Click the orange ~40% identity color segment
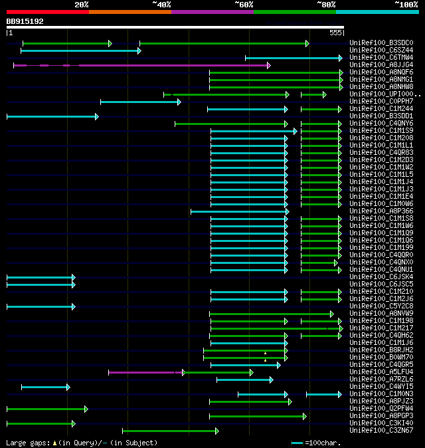The width and height of the screenshot is (425, 448). pyautogui.click(x=130, y=12)
